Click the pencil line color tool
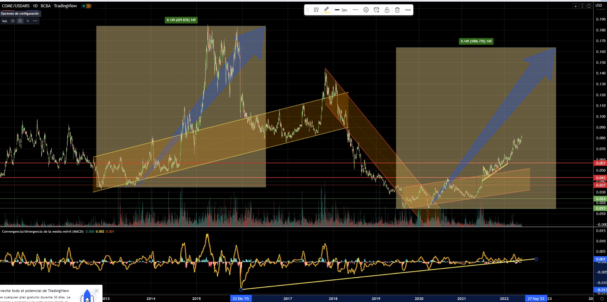Screen dimensions: 607x302 pyautogui.click(x=327, y=10)
